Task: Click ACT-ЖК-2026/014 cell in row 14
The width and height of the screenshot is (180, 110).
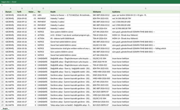Action: tap(102, 55)
